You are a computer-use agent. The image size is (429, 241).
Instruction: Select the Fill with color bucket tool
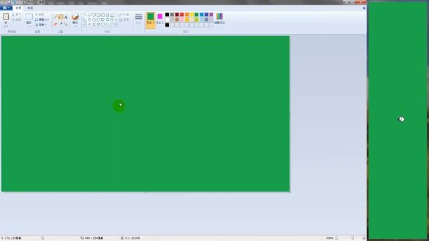(x=60, y=17)
